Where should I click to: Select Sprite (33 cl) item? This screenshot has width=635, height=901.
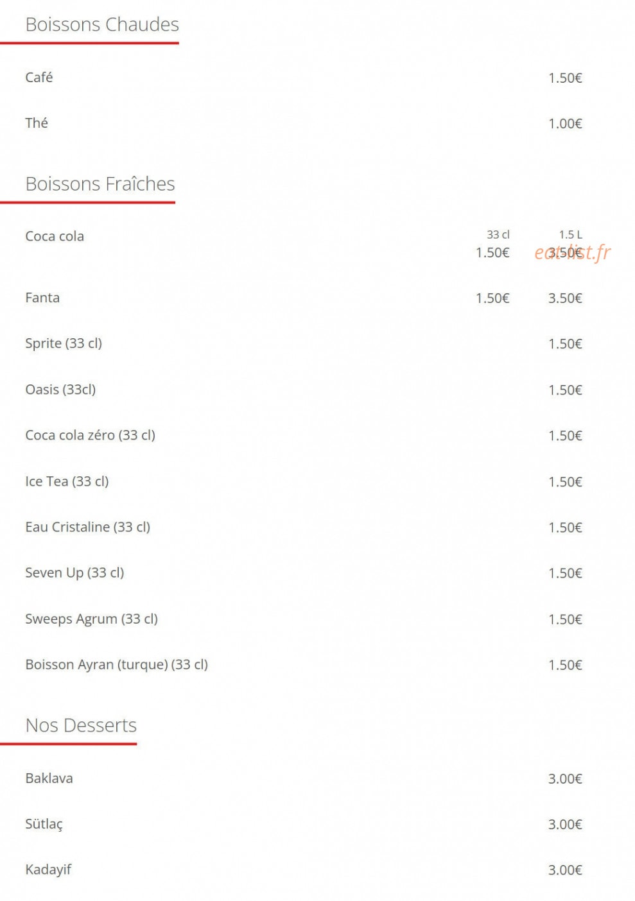tap(64, 343)
